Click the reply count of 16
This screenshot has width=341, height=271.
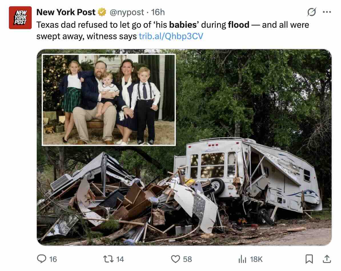coord(53,259)
